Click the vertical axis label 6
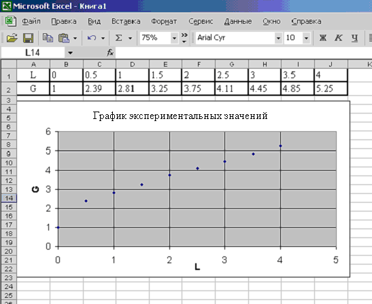Viewport: 372px width, 304px height. (48, 131)
